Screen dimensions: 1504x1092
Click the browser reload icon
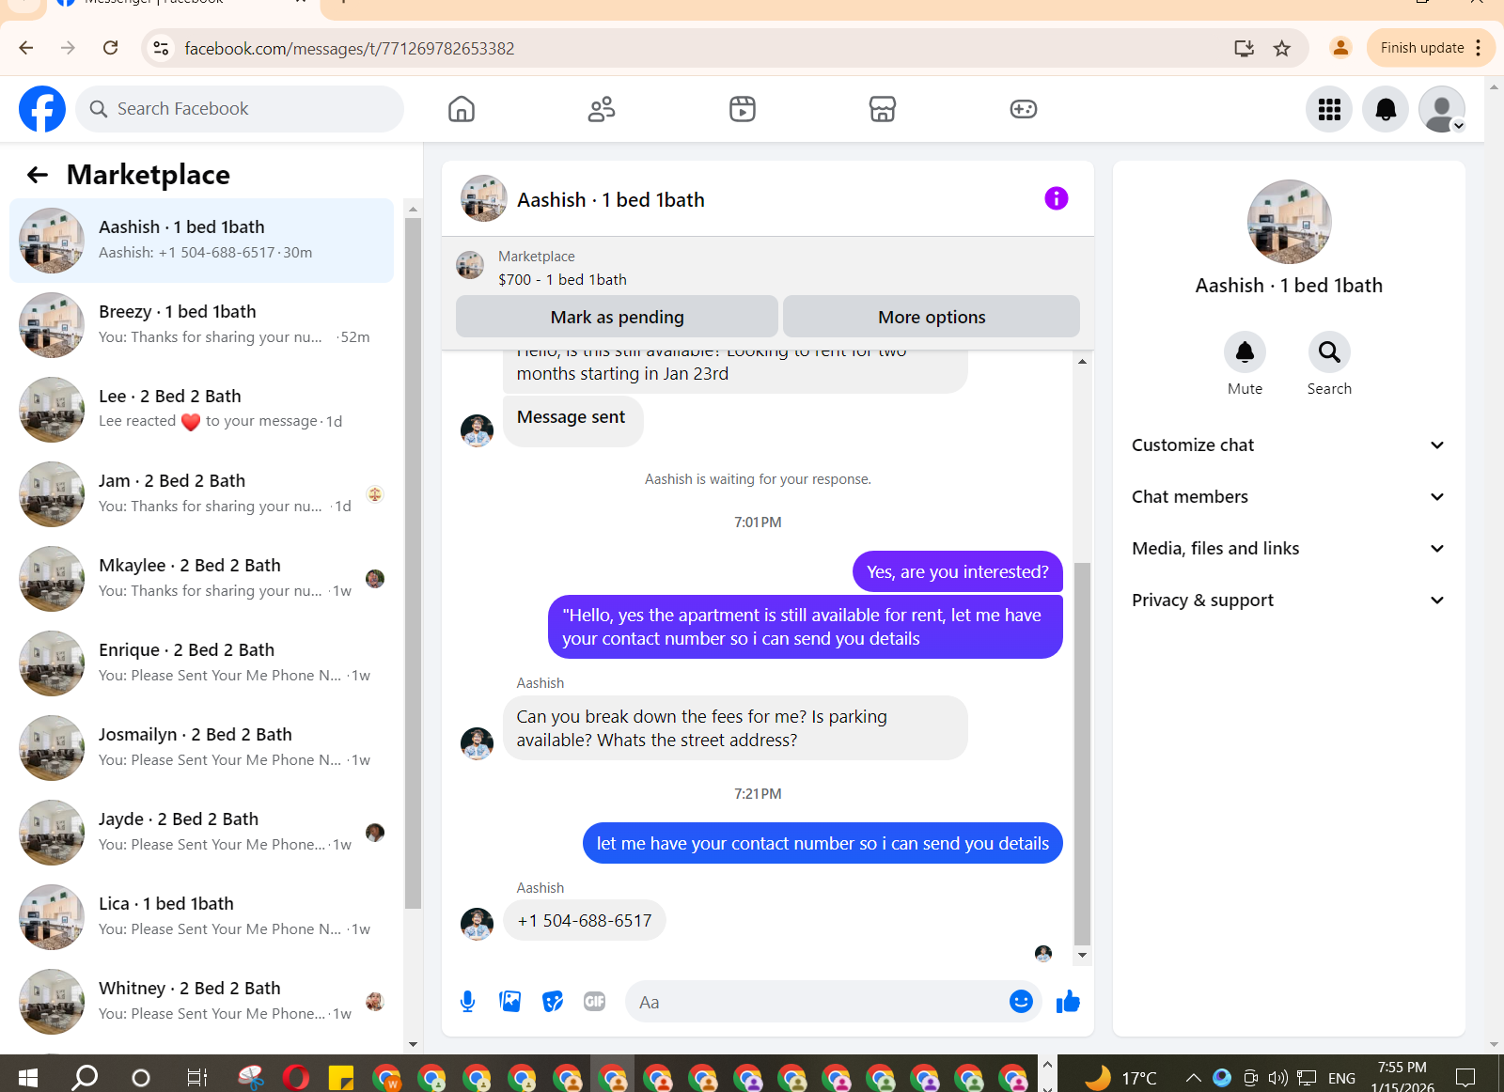[111, 48]
